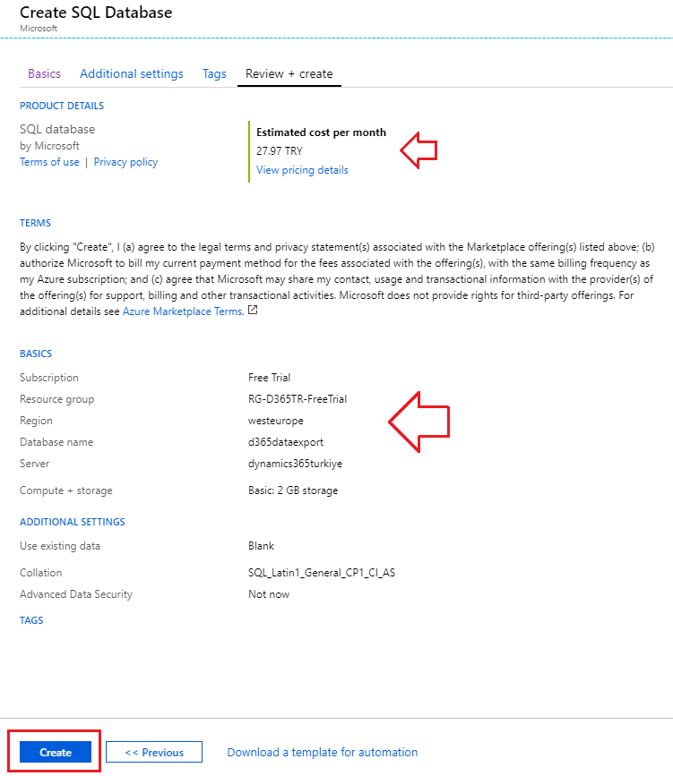
Task: Select the Basic: 2 GB storage value
Action: (293, 490)
